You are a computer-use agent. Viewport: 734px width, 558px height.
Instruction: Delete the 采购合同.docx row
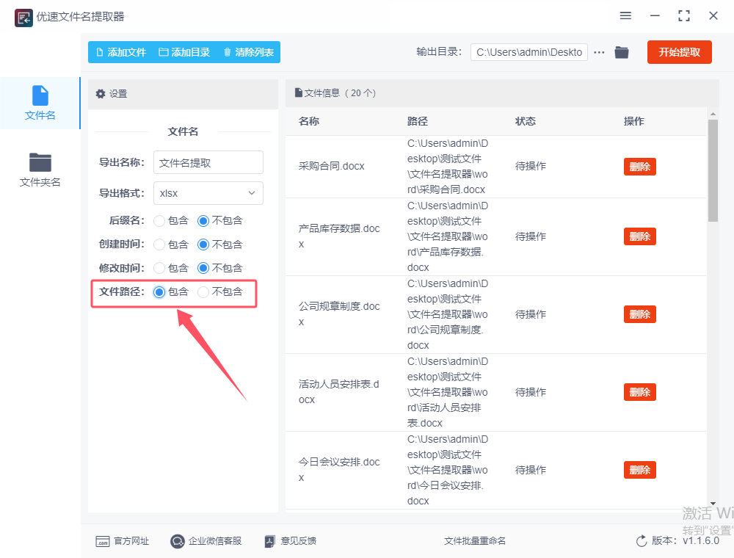(639, 166)
